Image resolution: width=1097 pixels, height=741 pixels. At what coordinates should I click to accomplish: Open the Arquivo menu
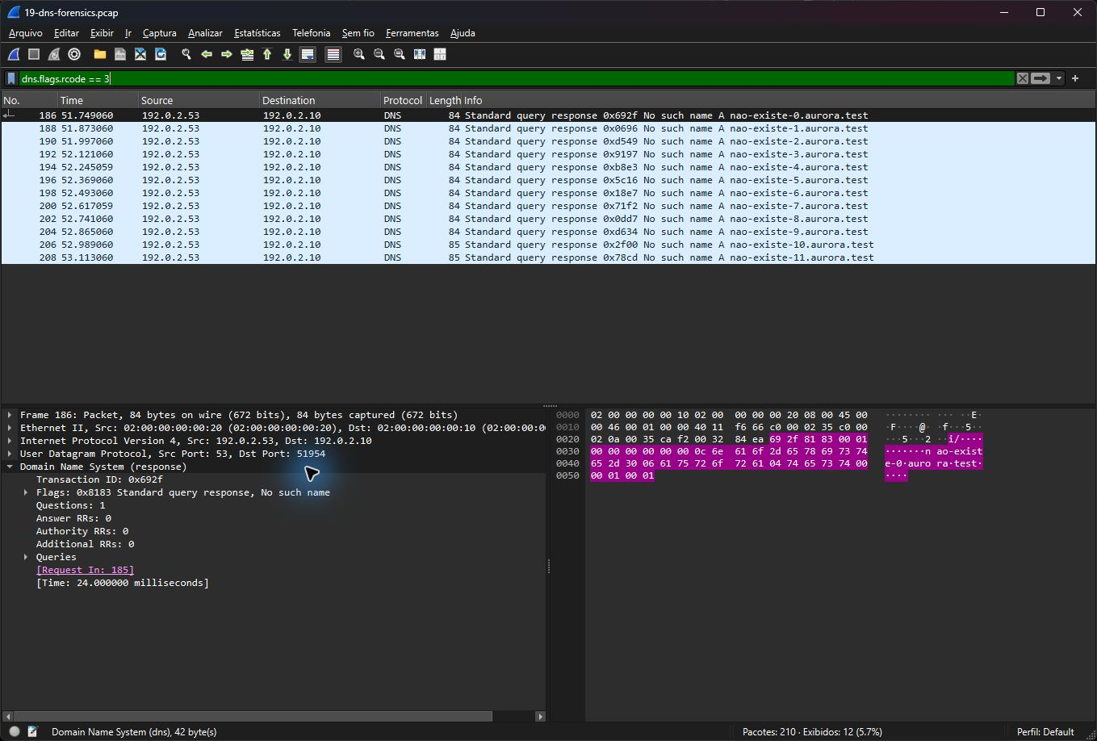tap(25, 33)
